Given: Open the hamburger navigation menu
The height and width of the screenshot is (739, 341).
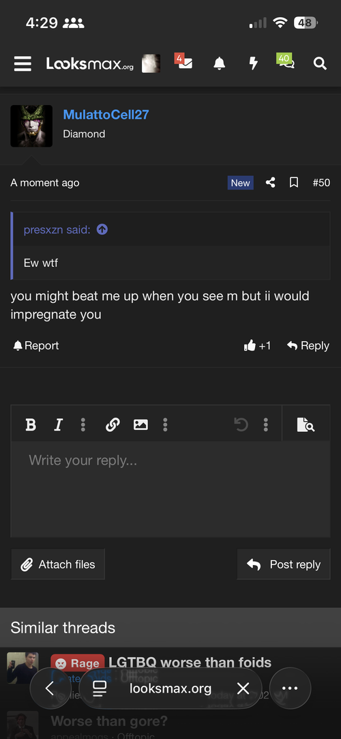Looking at the screenshot, I should coord(23,63).
